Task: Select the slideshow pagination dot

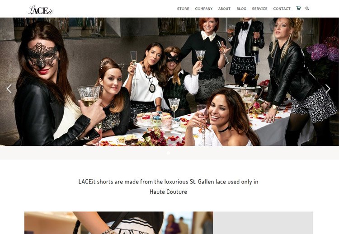Action: 168,153
